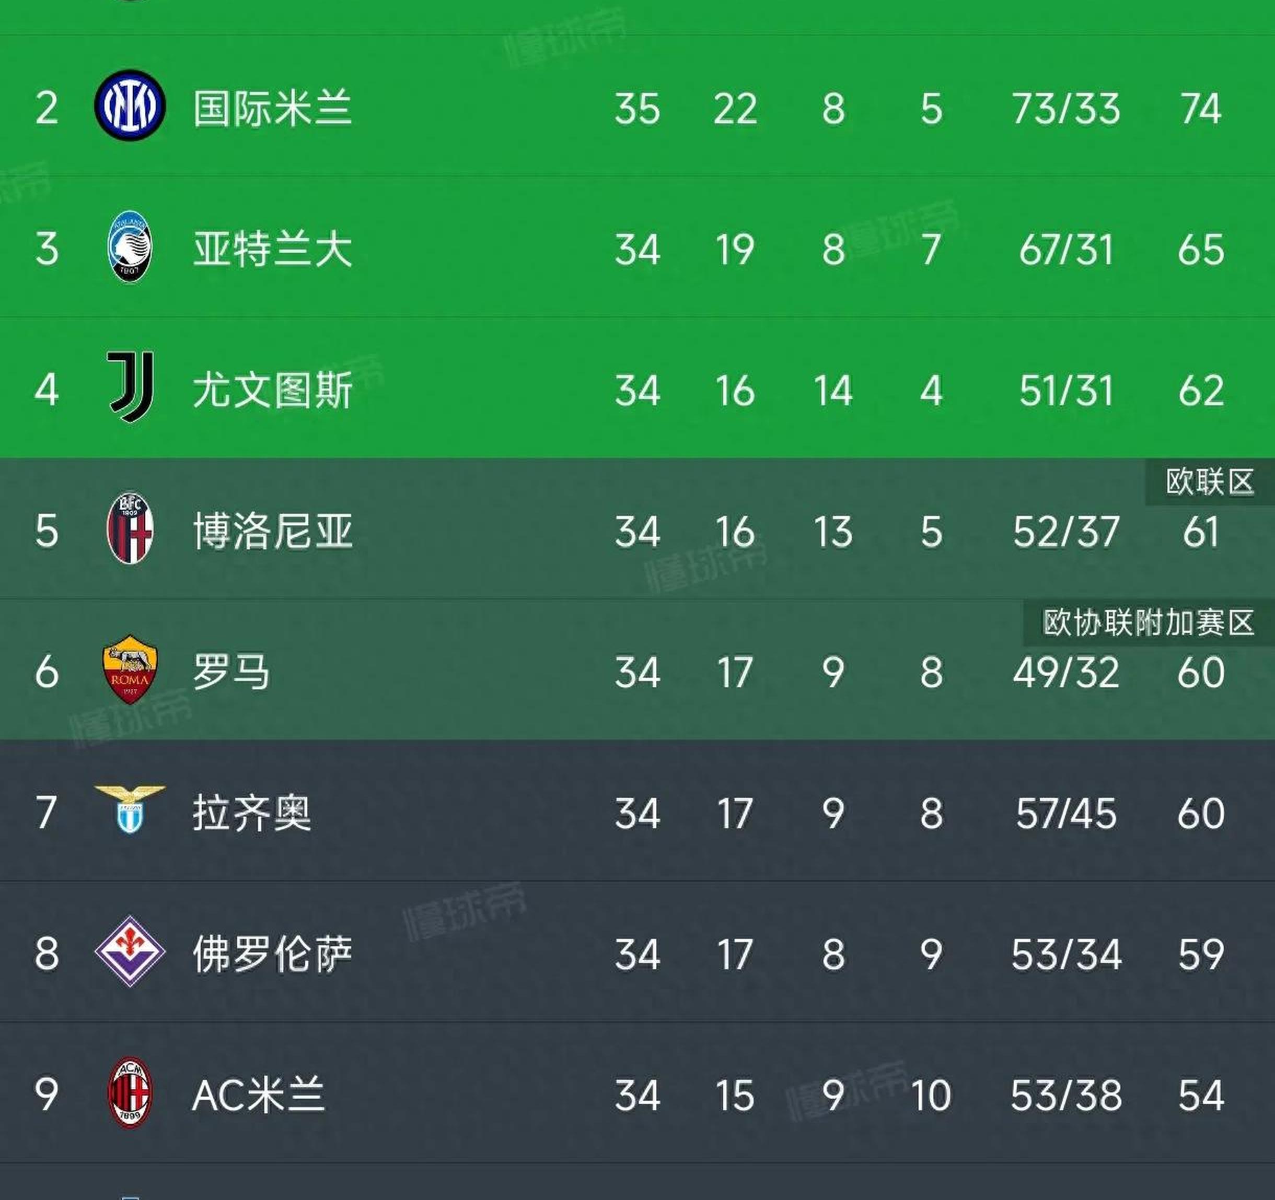Select the AC米兰 team name

(259, 1095)
